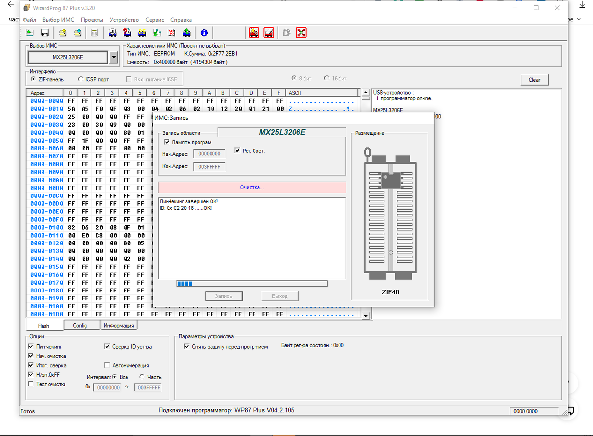Click the save project folder icon
The height and width of the screenshot is (436, 593).
[x=77, y=33]
